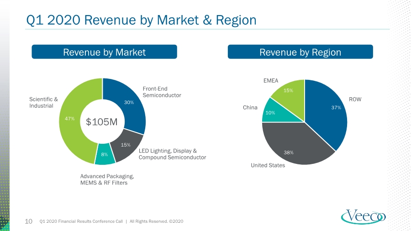This screenshot has height=231, width=411.
Task: Click the 'Advanced Packaging, MEMS & RF Filters' label
Action: 107,179
